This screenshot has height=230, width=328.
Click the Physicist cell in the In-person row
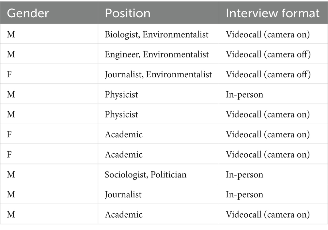click(x=121, y=95)
